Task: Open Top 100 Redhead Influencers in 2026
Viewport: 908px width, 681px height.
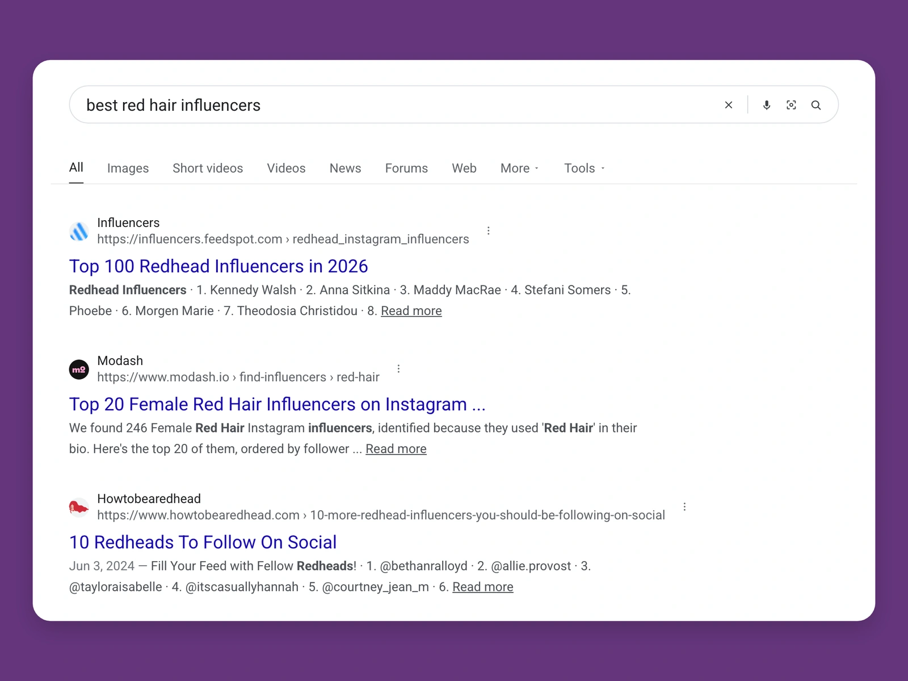Action: [218, 266]
